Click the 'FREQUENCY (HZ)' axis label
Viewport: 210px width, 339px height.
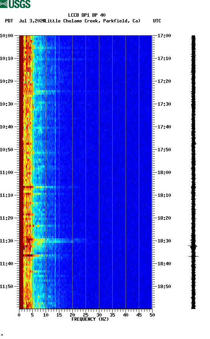coord(90,319)
